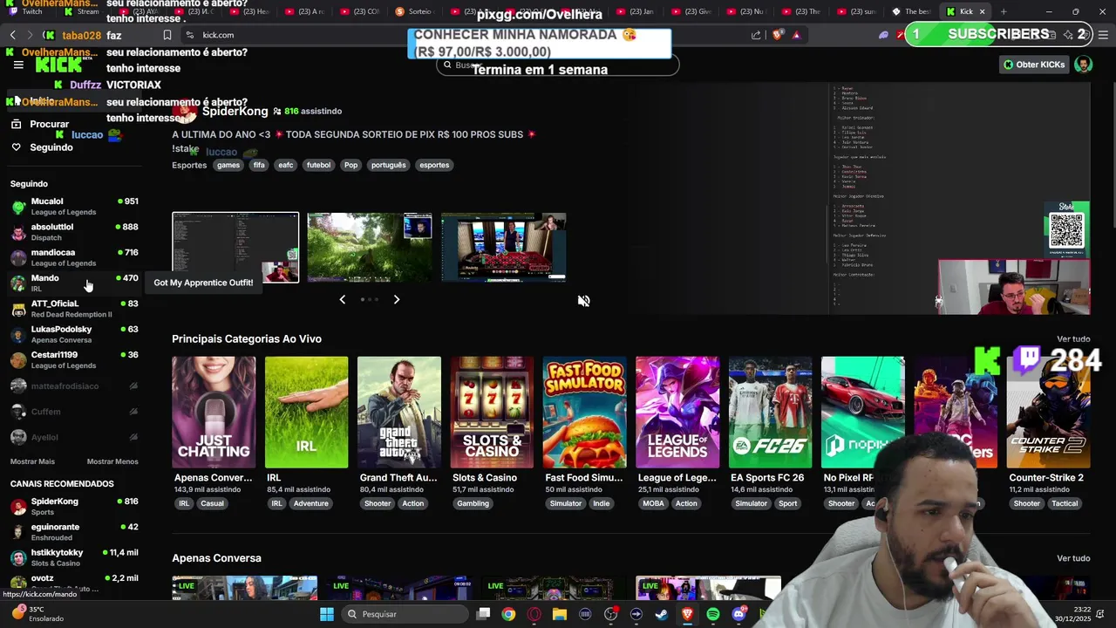The width and height of the screenshot is (1116, 628).
Task: Open a new browser tab with plus
Action: (x=1004, y=11)
